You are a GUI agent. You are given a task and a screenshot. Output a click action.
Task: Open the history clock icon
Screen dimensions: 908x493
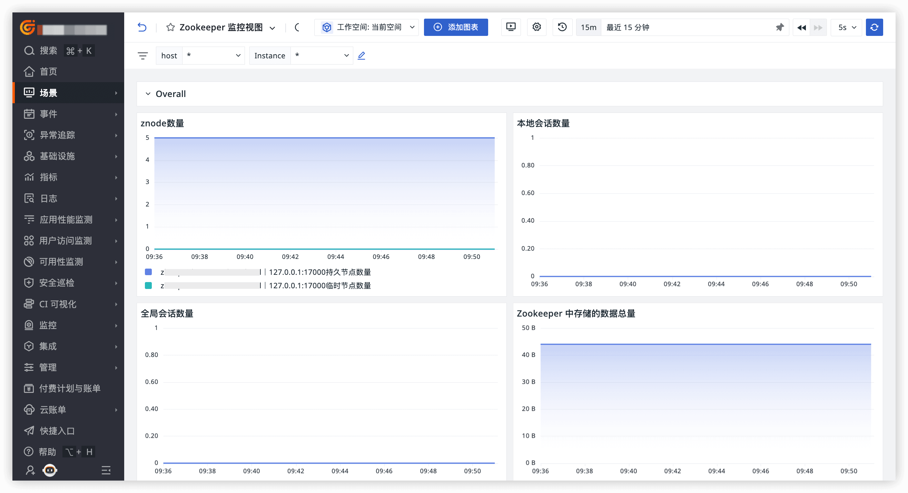pos(562,27)
